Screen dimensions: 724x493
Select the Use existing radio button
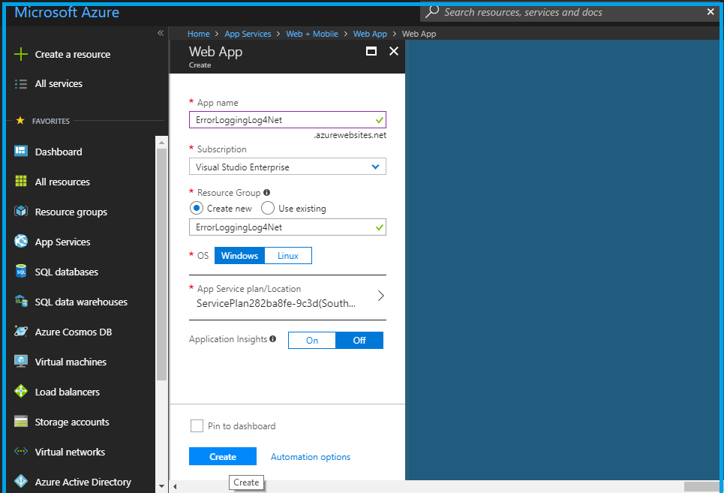click(268, 208)
